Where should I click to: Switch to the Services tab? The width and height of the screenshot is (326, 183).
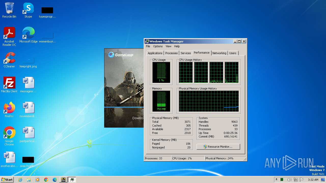point(186,53)
